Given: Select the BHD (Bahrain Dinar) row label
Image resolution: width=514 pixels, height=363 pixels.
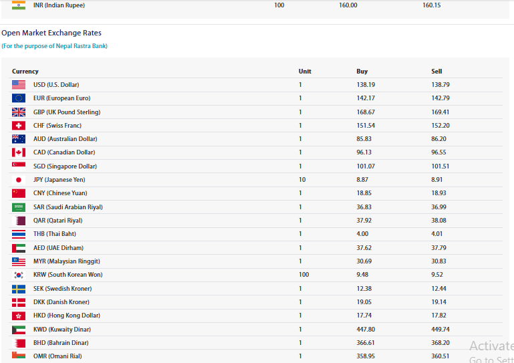Looking at the screenshot, I should (59, 343).
